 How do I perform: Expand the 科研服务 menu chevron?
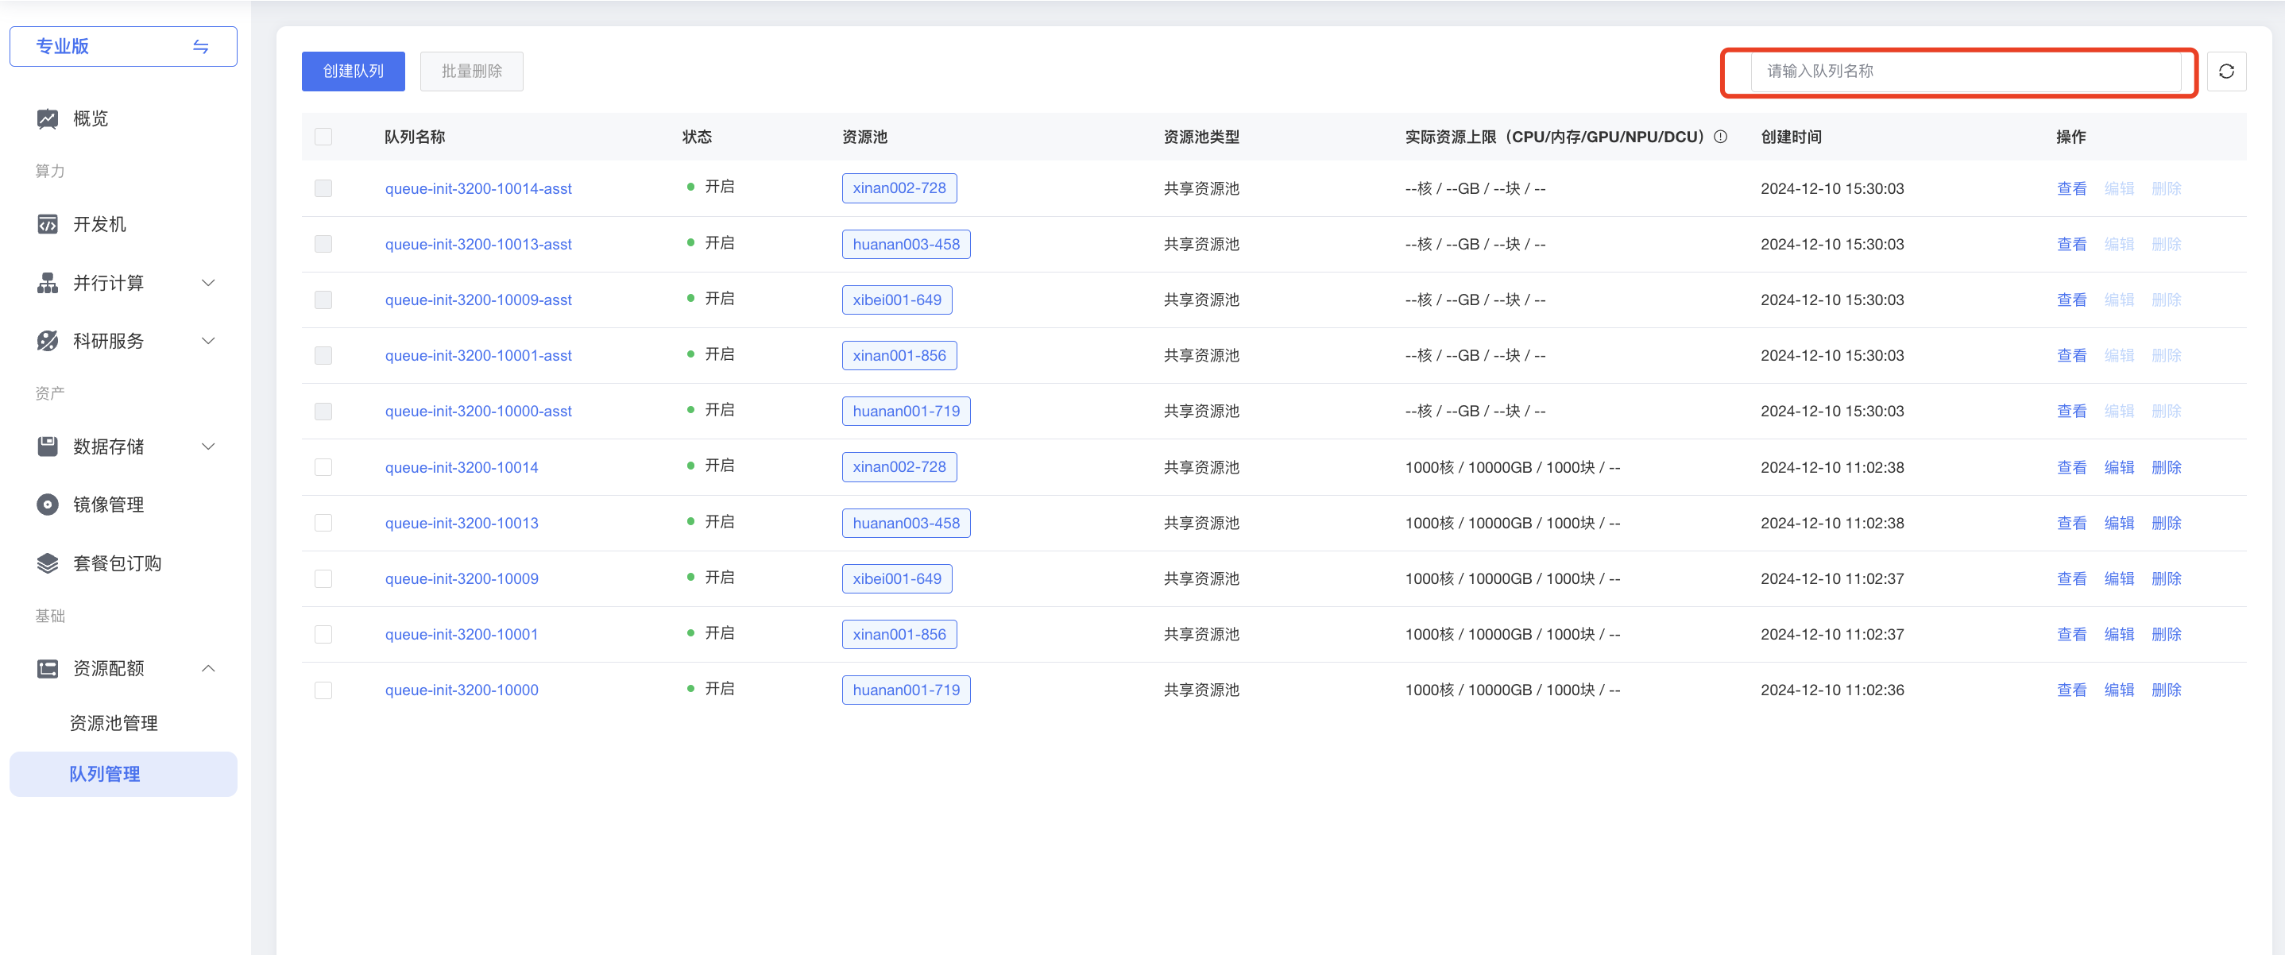tap(208, 341)
